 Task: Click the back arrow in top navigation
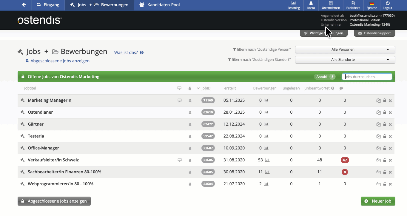(x=24, y=5)
